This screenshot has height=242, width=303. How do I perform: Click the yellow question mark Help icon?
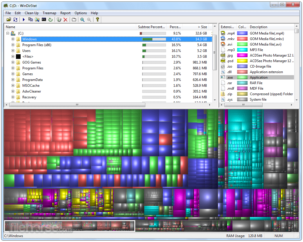[98, 19]
